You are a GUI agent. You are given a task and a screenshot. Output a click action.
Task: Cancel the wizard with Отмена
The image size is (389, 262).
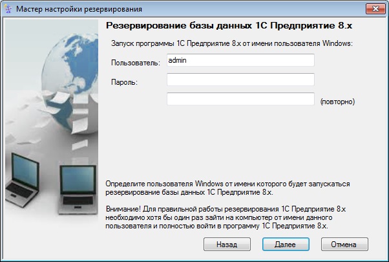(x=344, y=245)
